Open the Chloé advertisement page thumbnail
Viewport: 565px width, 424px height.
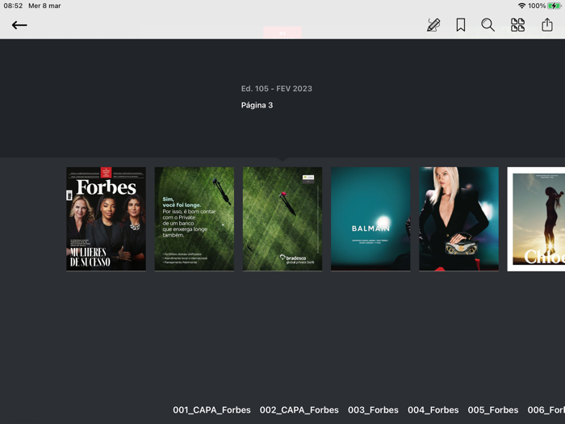point(536,219)
